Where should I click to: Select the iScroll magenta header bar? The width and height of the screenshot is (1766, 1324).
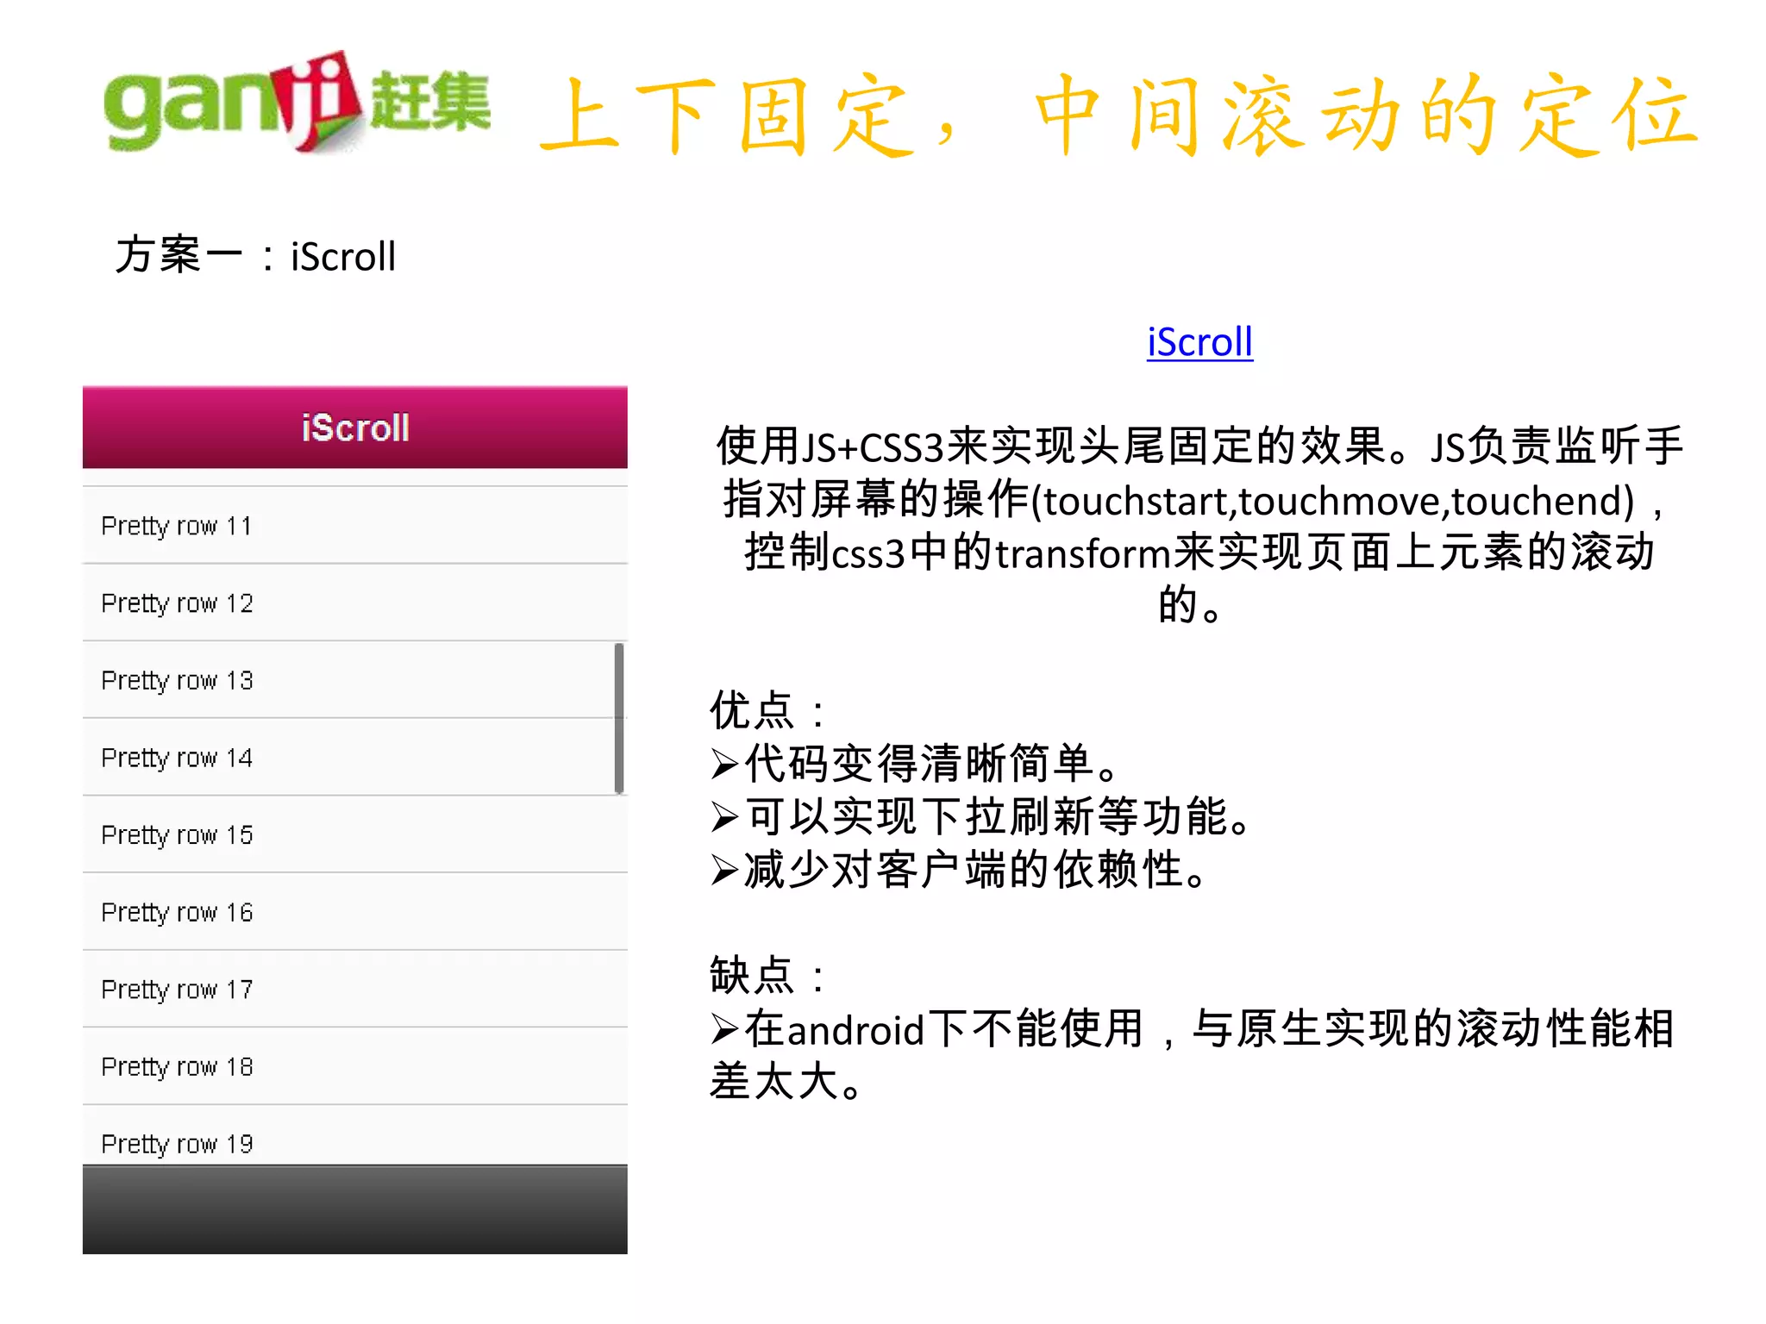[x=355, y=428]
